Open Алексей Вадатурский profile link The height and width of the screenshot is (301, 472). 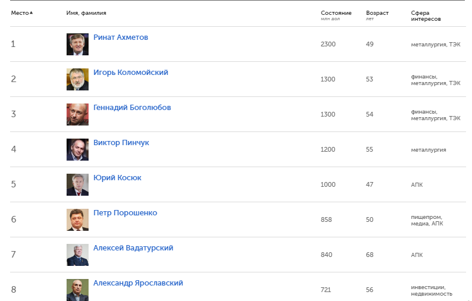click(133, 248)
